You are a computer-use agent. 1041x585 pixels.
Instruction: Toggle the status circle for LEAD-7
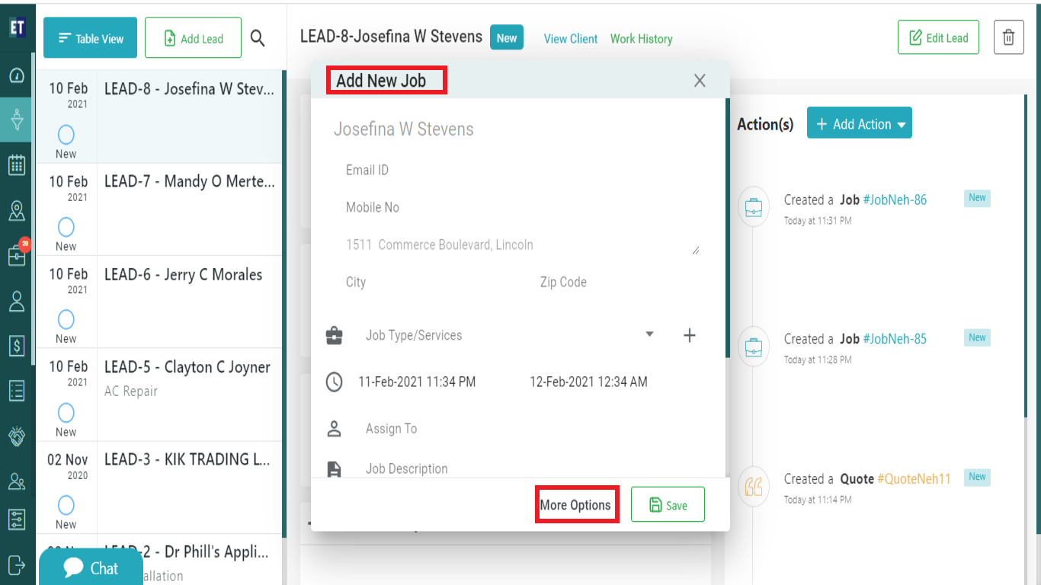coord(66,227)
